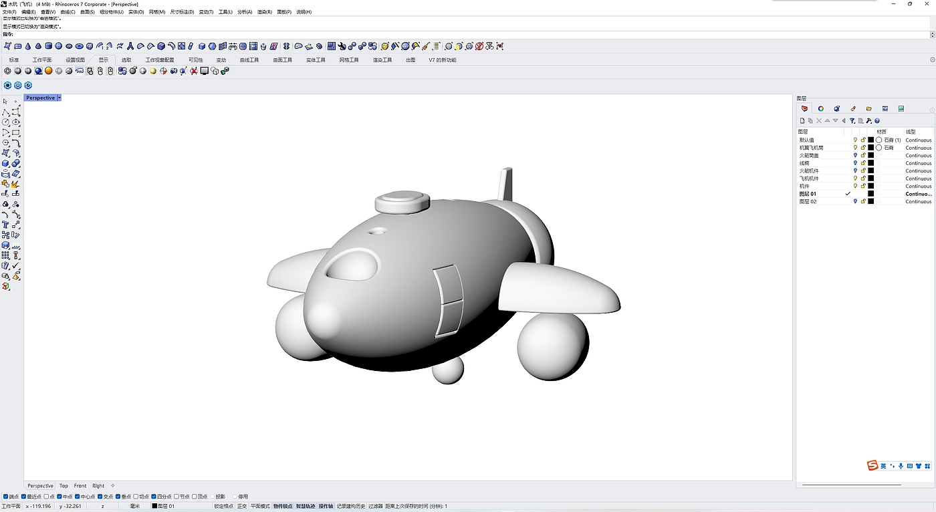Viewport: 936px width, 512px height.
Task: Open the color wheel panel tab
Action: coord(820,108)
